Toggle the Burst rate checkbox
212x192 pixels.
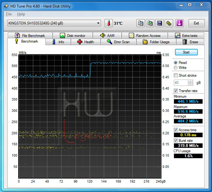[x=176, y=141]
